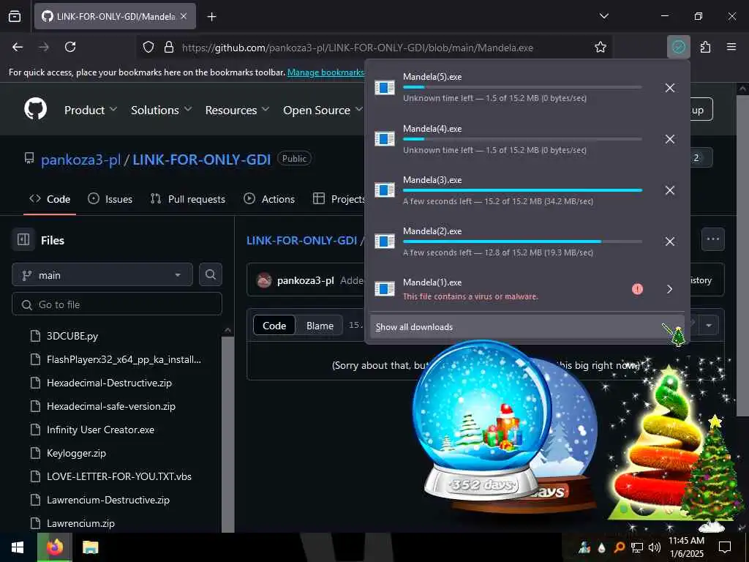Viewport: 749px width, 562px height.
Task: Click the file search magnifier button
Action: click(x=210, y=274)
